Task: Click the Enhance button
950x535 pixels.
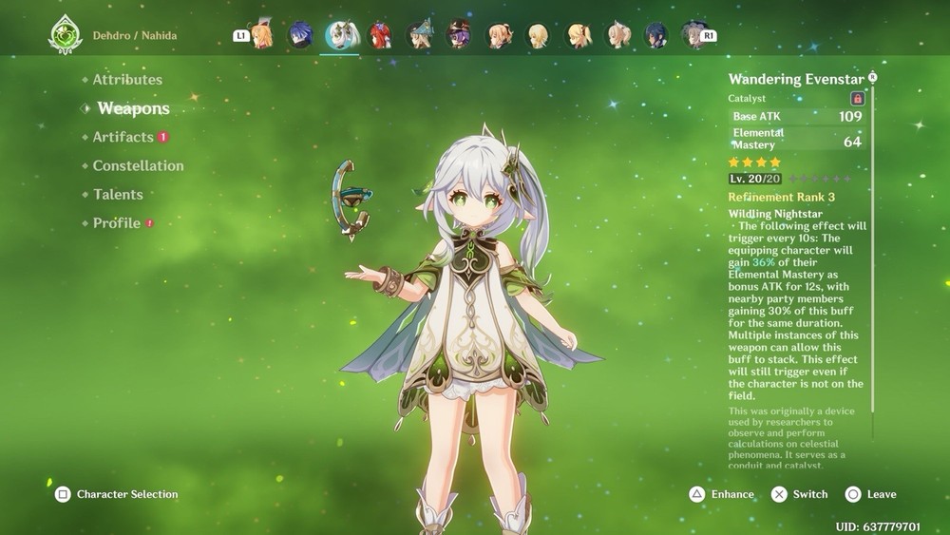Action: pos(722,494)
